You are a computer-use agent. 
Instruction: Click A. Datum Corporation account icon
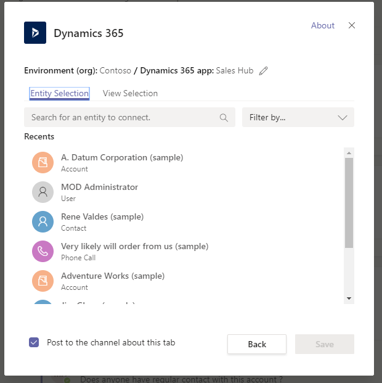(x=43, y=162)
